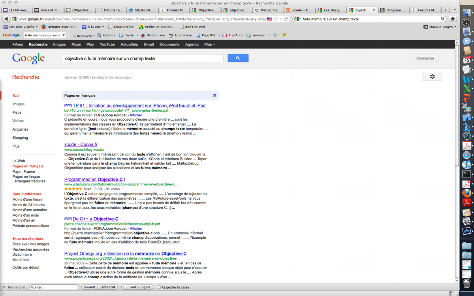Open PowerPoint from the Dock
474x296 pixels.
(467, 98)
